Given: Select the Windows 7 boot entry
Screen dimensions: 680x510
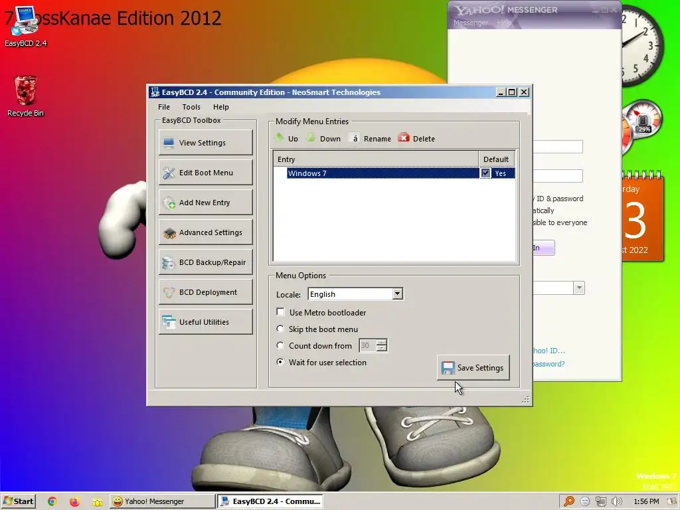Looking at the screenshot, I should point(382,173).
